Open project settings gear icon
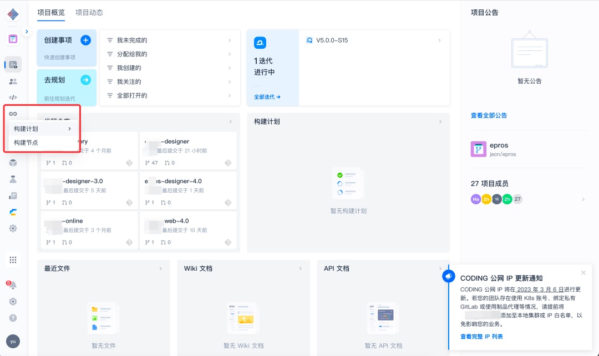The height and width of the screenshot is (356, 599). pyautogui.click(x=13, y=228)
